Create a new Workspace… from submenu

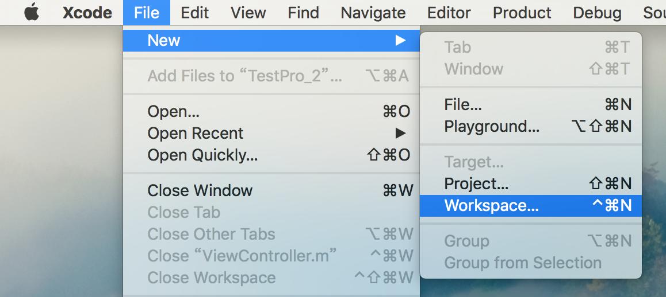point(530,205)
